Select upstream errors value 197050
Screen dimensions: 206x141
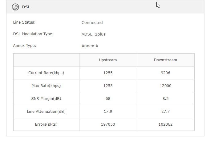pos(108,124)
